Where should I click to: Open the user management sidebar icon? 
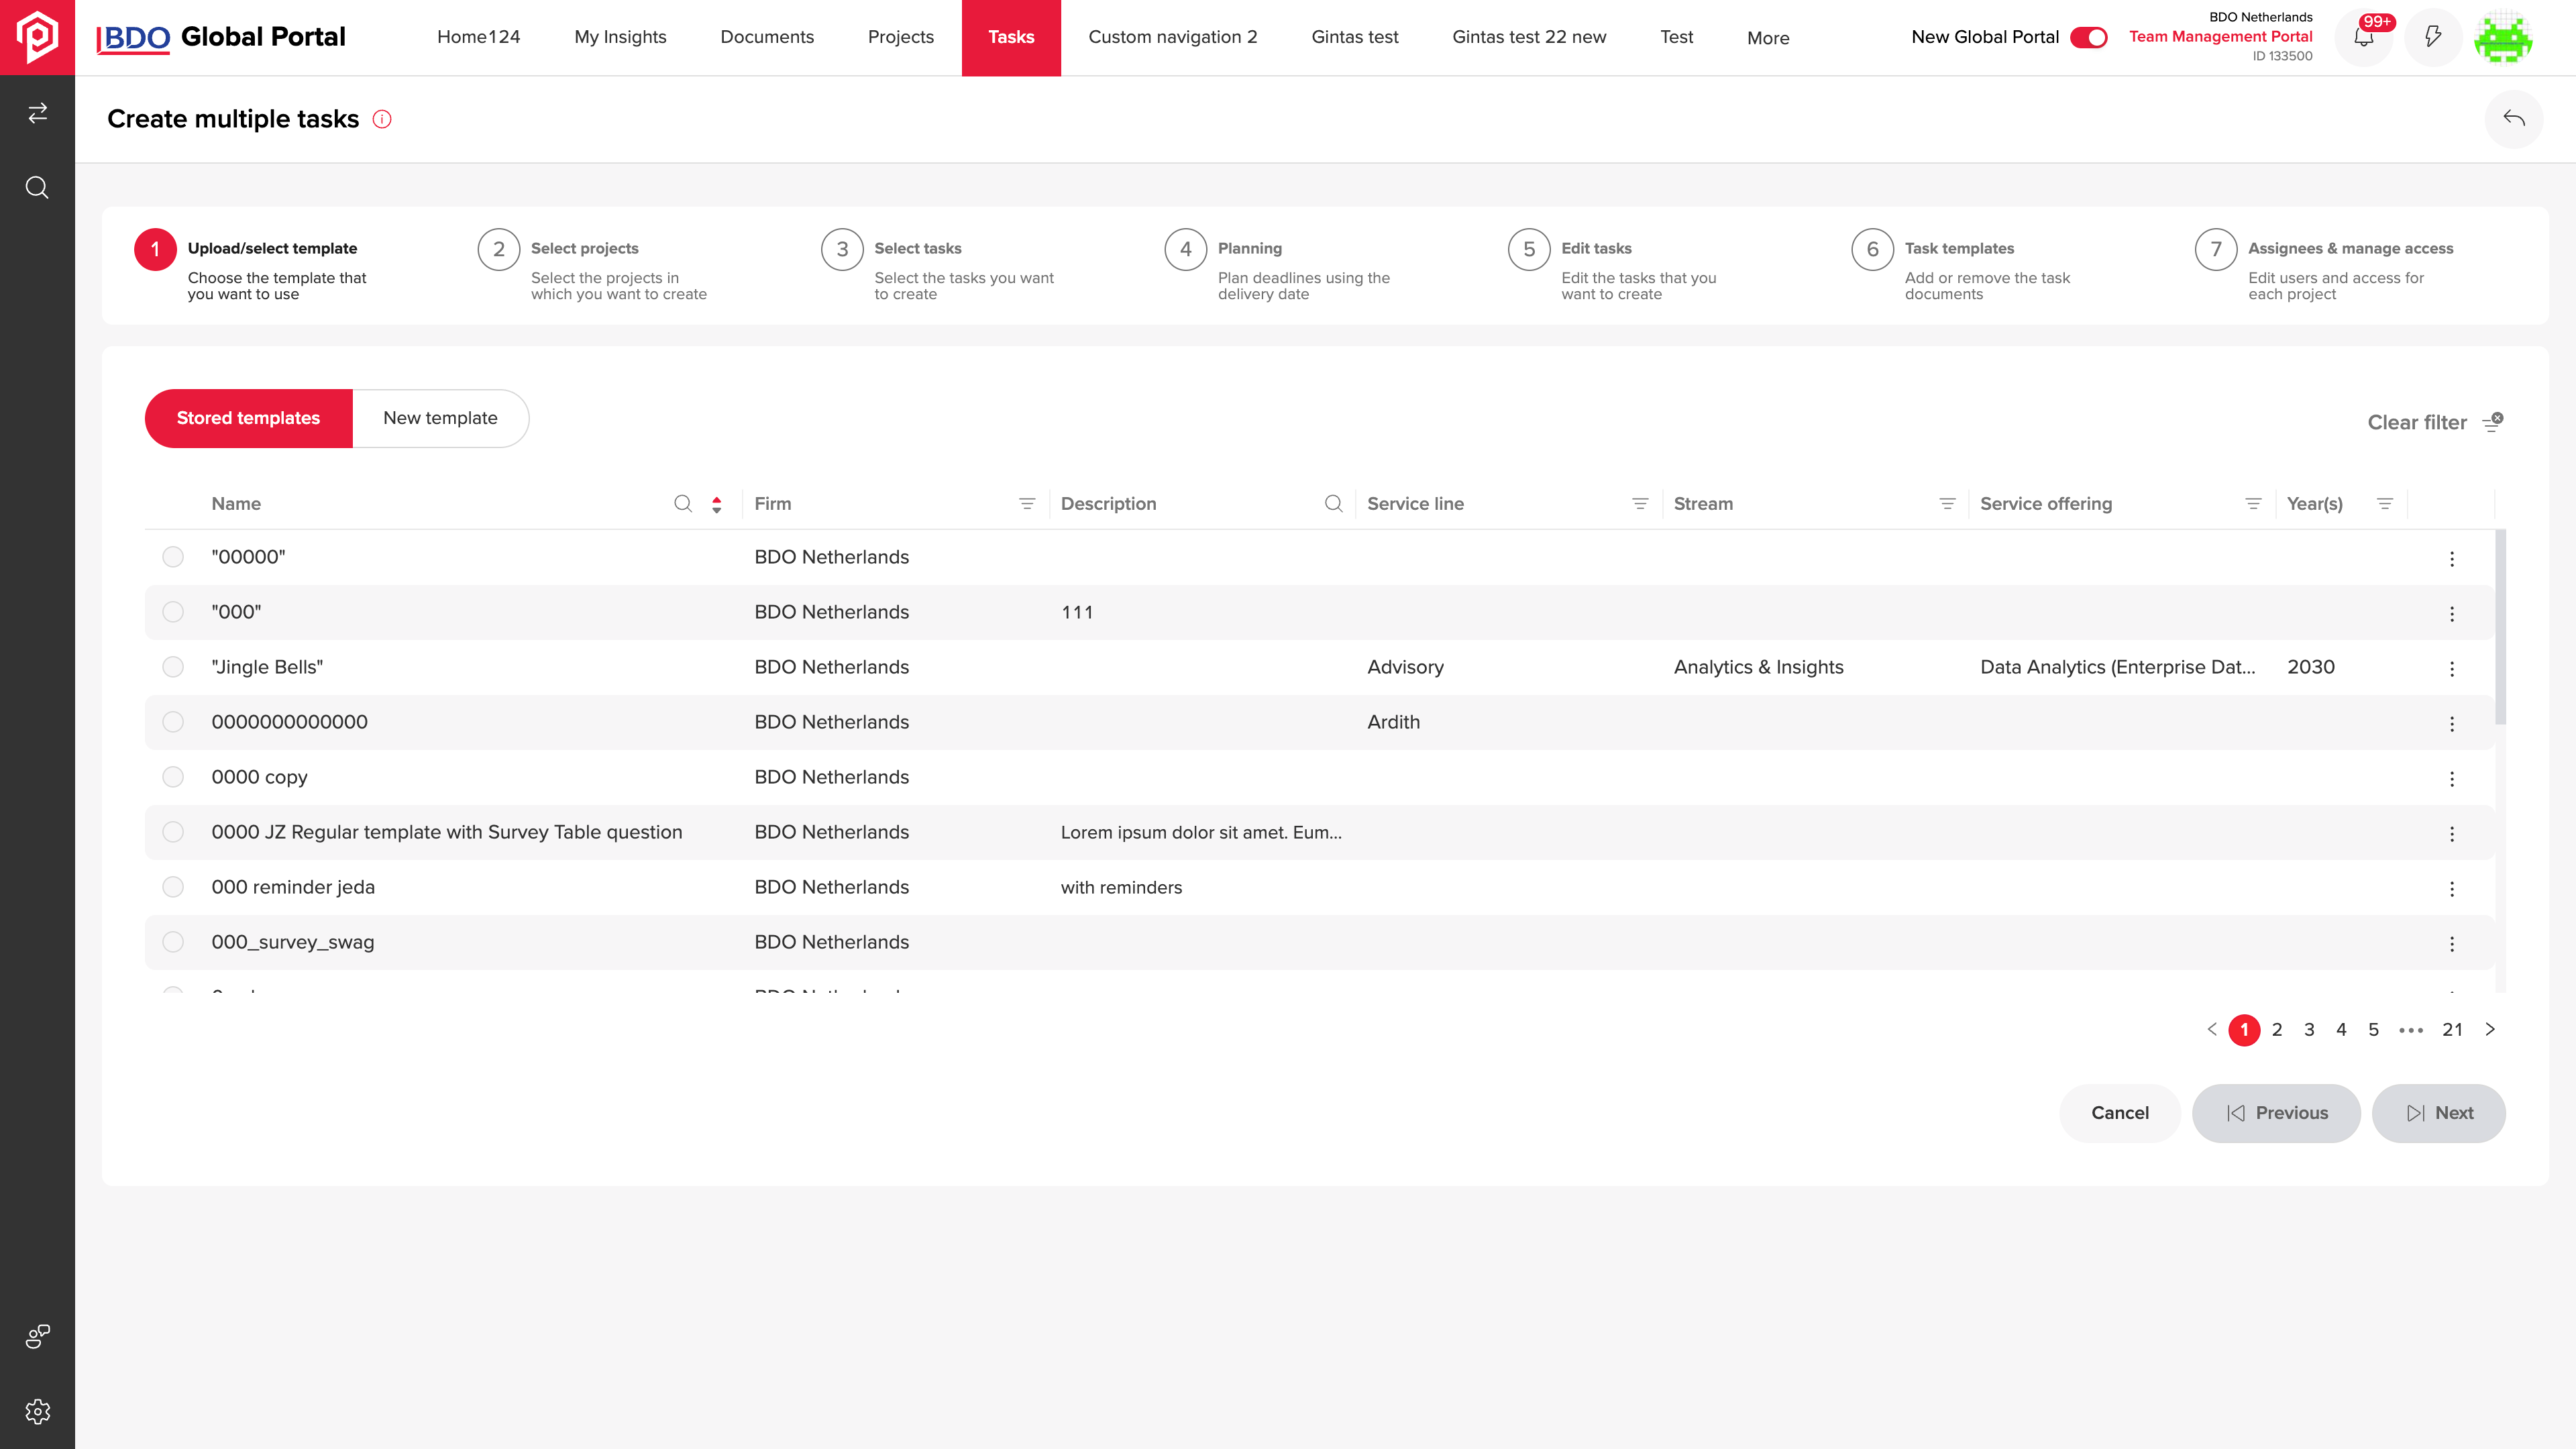[37, 1336]
